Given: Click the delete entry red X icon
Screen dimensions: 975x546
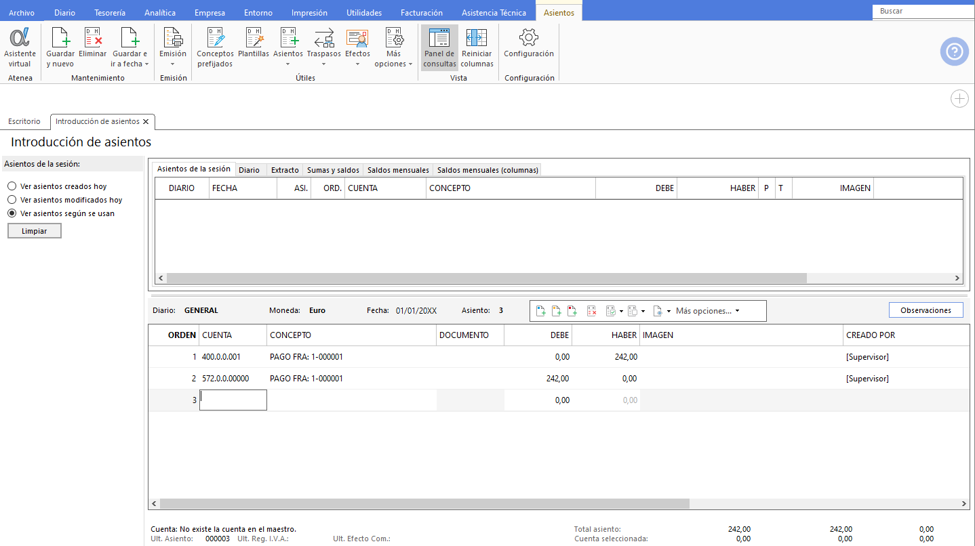Looking at the screenshot, I should (x=592, y=311).
